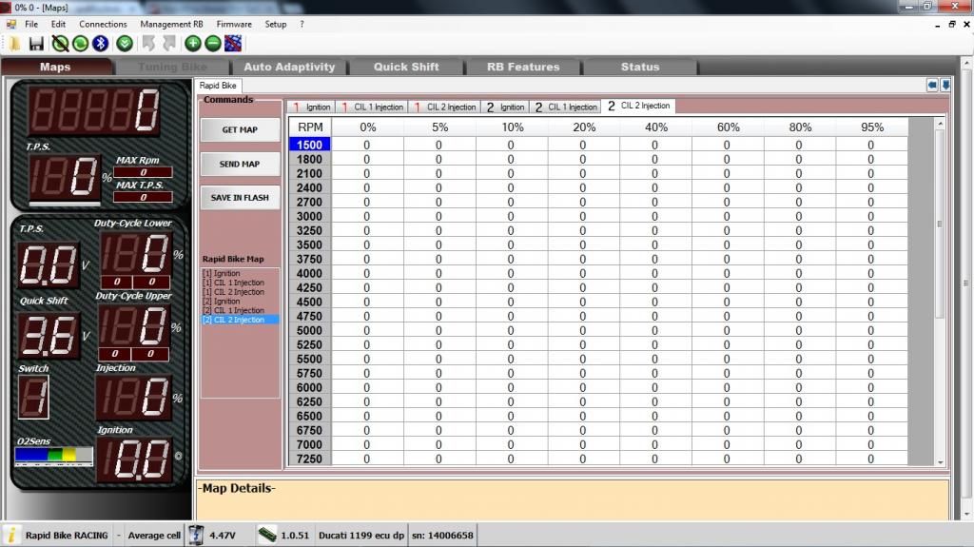Select the 3000 RPM cell at 20%
Viewport: 974px width, 547px height.
tap(583, 217)
